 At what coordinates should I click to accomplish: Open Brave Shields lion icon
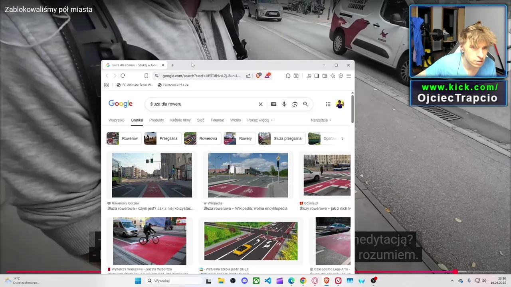pos(258,75)
